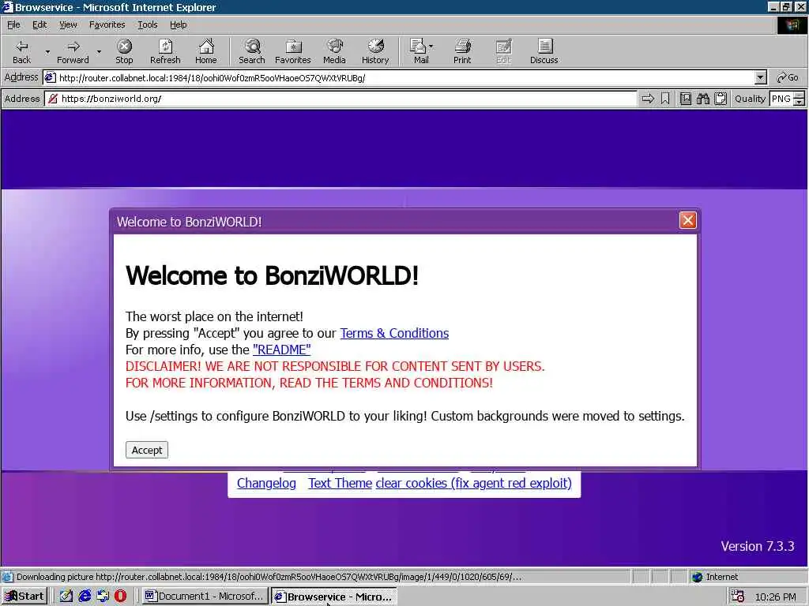
Task: Click the Discuss toolbar button
Action: click(544, 51)
